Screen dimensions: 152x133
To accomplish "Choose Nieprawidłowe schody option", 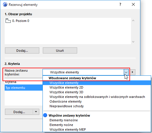I will (97, 106).
